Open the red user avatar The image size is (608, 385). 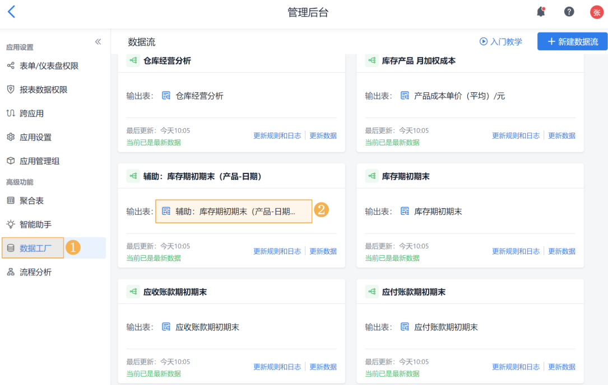coord(596,12)
